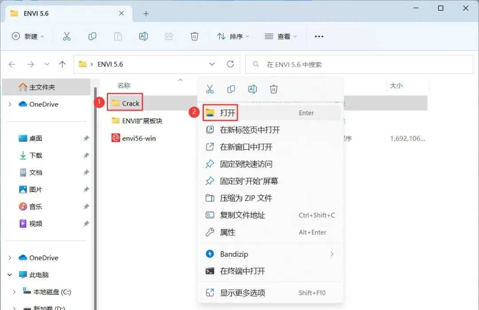Click the Delete icon in context menu
The height and width of the screenshot is (310, 479).
pos(273,89)
